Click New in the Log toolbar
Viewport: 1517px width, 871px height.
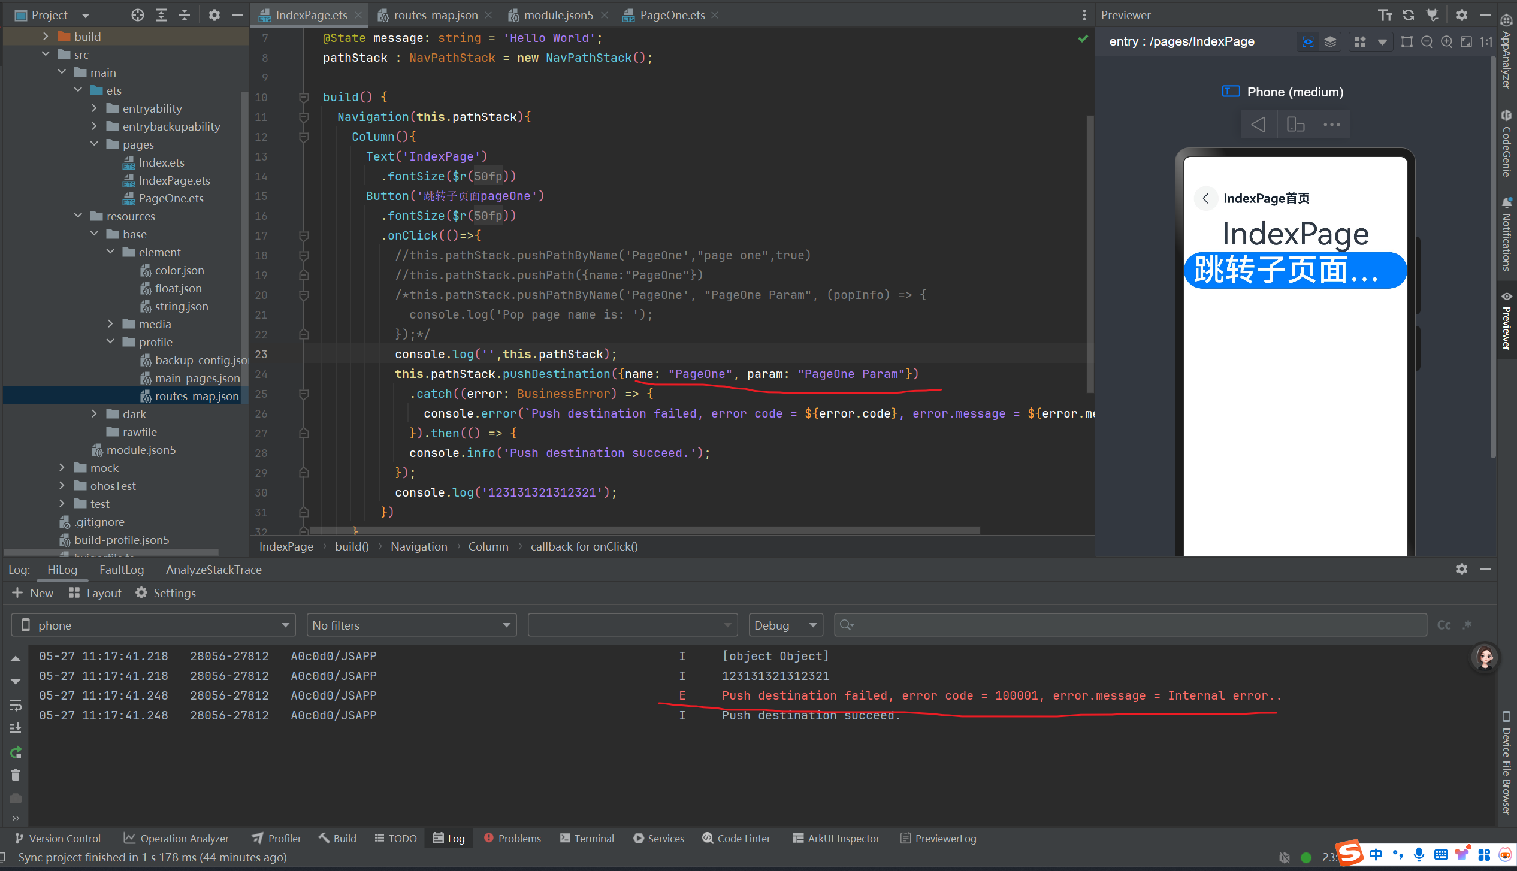point(33,593)
